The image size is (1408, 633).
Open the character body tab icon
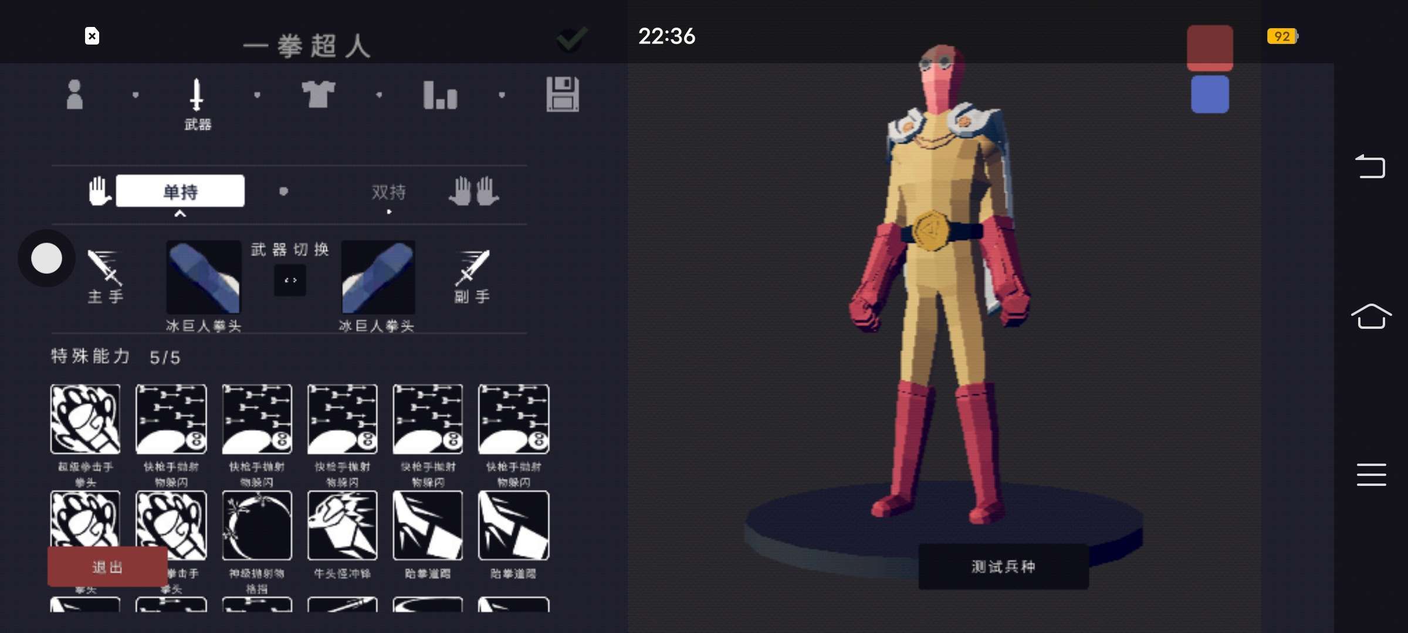click(75, 95)
